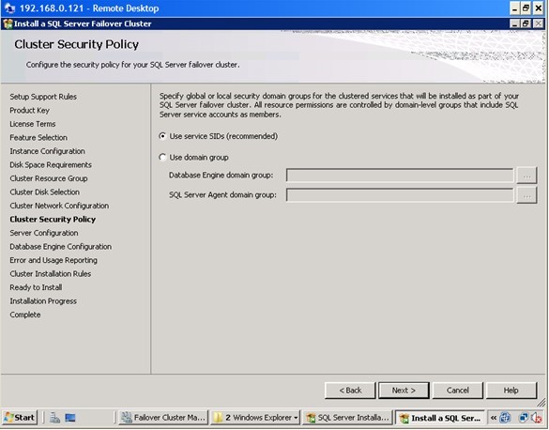Click Cluster Network Configuration step

pos(59,206)
